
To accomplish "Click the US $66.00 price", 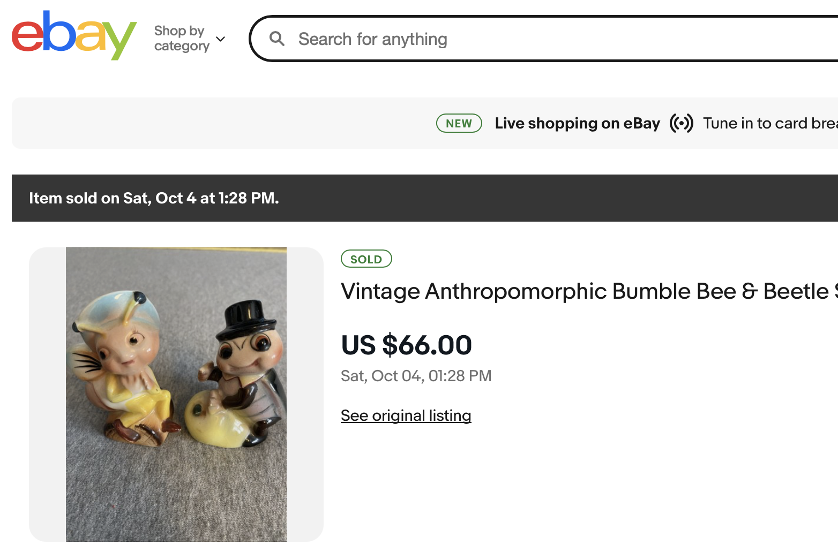I will click(x=406, y=345).
